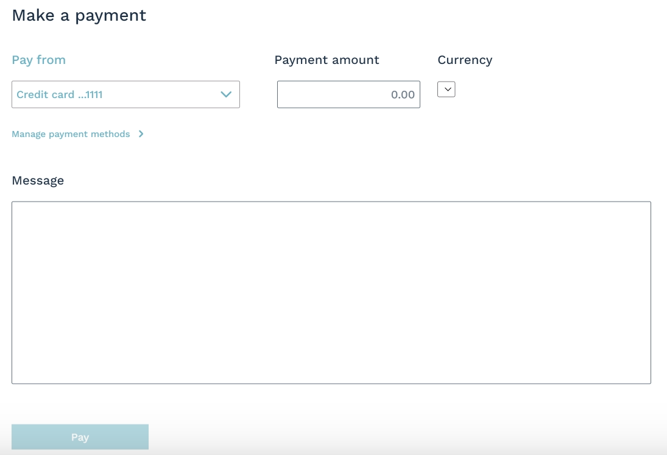
Task: Click the arrow beside Manage payment methods
Action: 141,134
